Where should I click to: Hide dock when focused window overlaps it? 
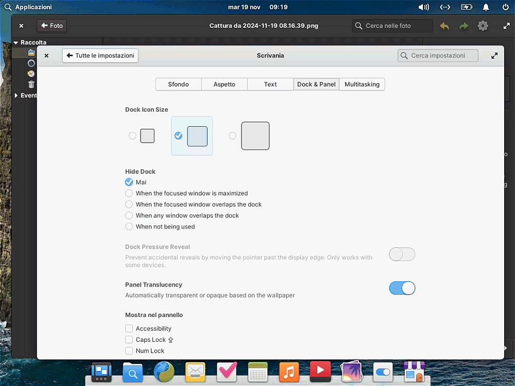click(x=194, y=205)
